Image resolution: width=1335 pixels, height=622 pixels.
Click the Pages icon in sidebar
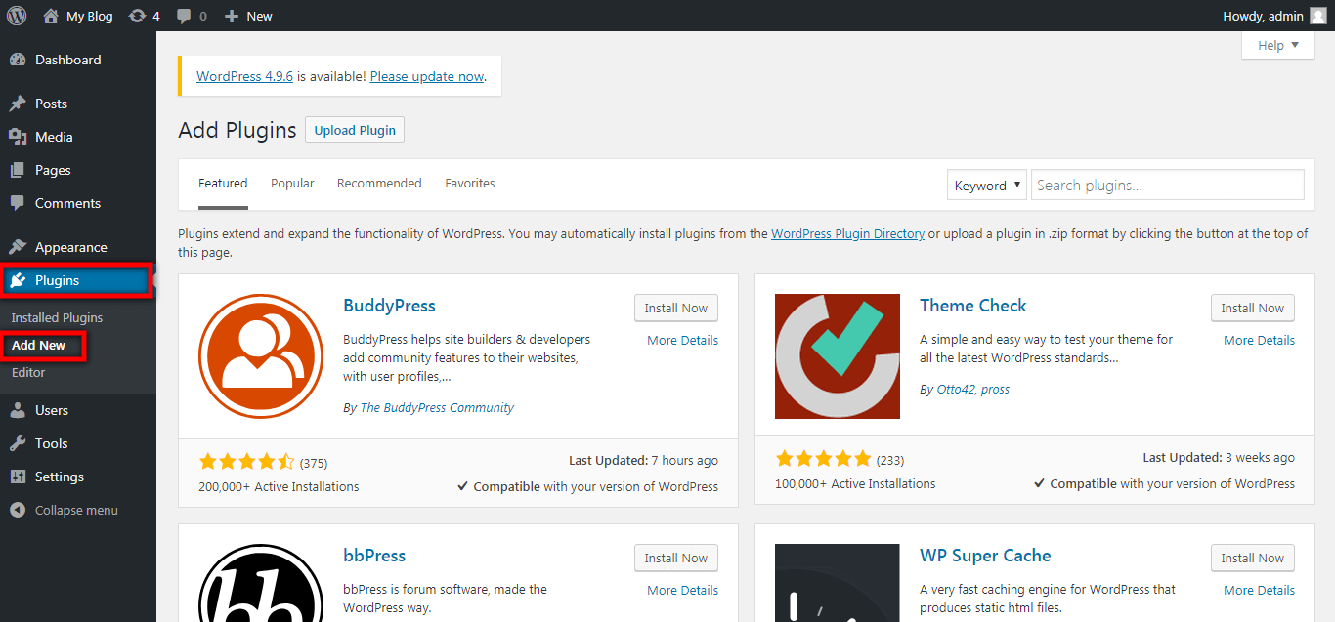click(x=18, y=170)
